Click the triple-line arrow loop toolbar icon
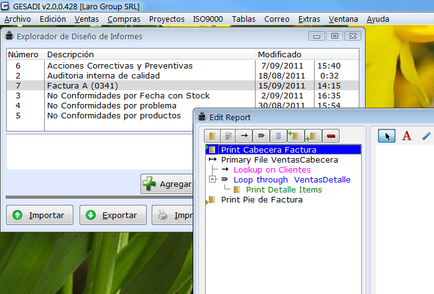434x294 pixels. click(261, 136)
